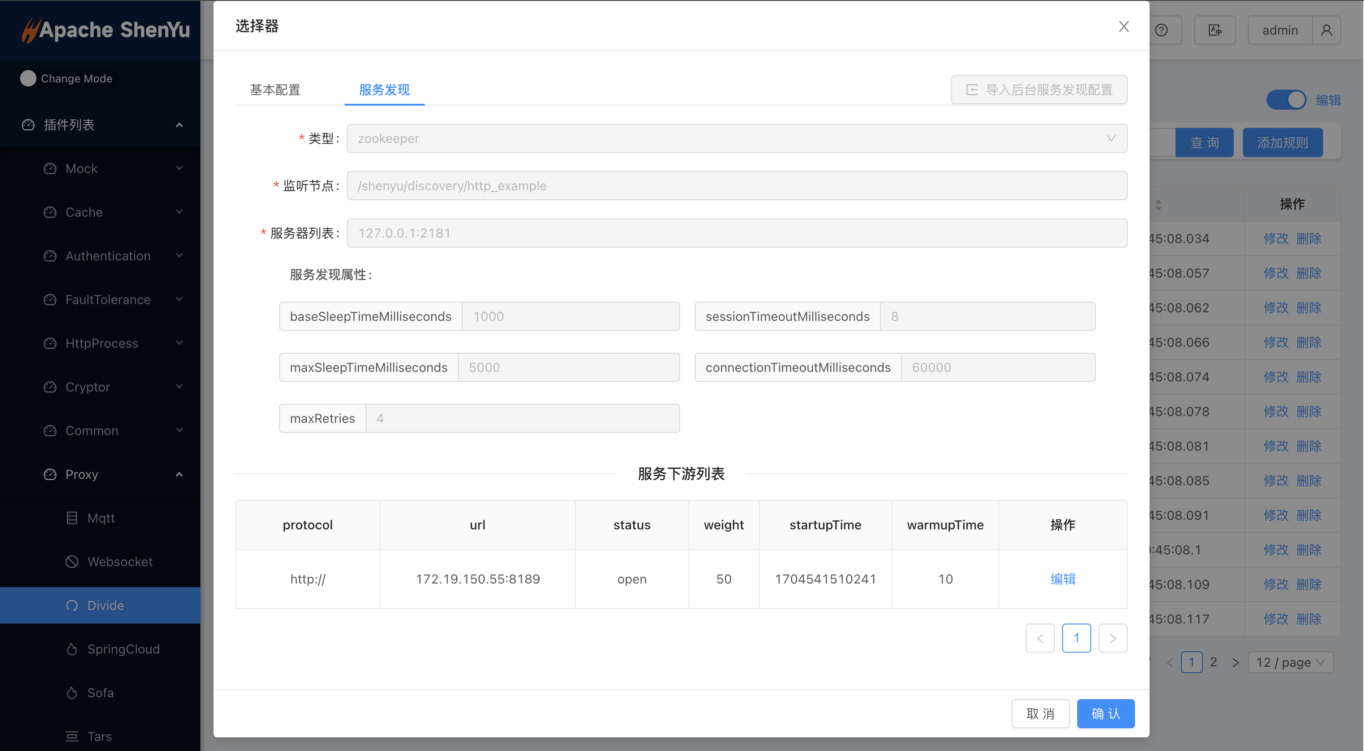
Task: Click 编辑 link in the upstream row
Action: (1063, 579)
